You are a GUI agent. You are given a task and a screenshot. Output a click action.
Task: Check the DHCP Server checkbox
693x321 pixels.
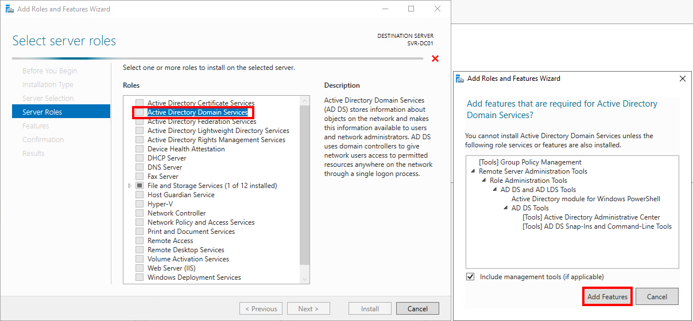tap(140, 158)
